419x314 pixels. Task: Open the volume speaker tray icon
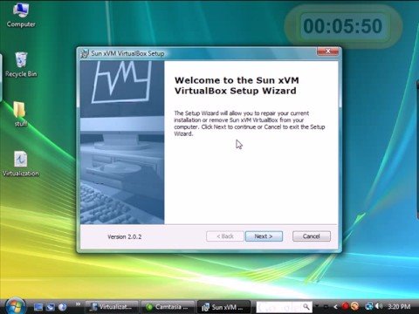[x=379, y=306]
